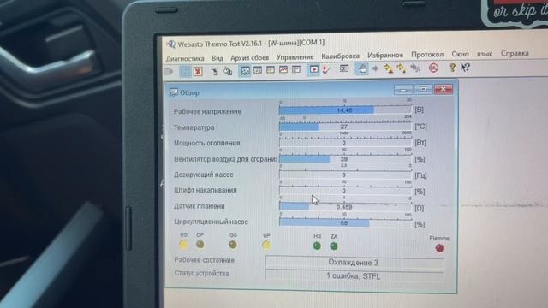This screenshot has width=548, height=308.
Task: Click the BG yellow indicator light
Action: point(183,245)
